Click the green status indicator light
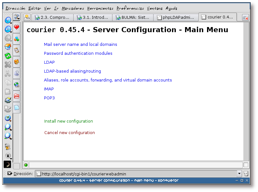Viewport: 258px width, 192px height. coord(26,165)
